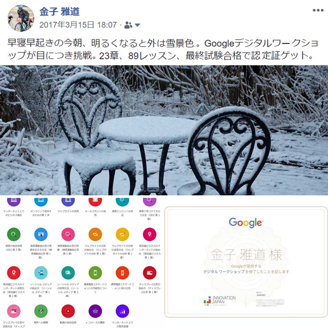Screen dimensions: 328x328
Task: Click the teal ソーシャルメディア 第2章 chat icon
Action: pyautogui.click(x=68, y=273)
